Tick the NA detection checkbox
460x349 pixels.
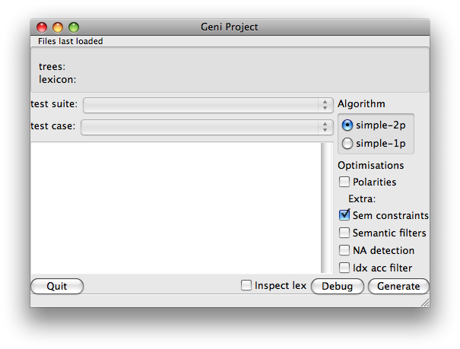(344, 250)
